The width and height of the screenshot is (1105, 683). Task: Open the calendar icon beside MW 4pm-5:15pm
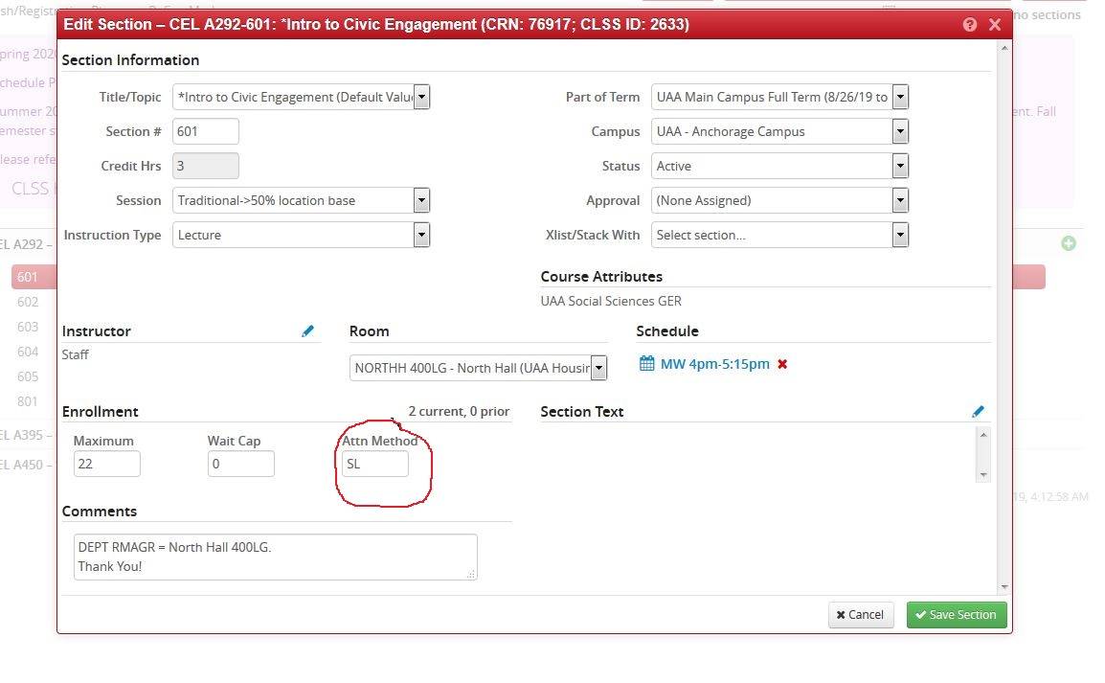click(x=646, y=364)
